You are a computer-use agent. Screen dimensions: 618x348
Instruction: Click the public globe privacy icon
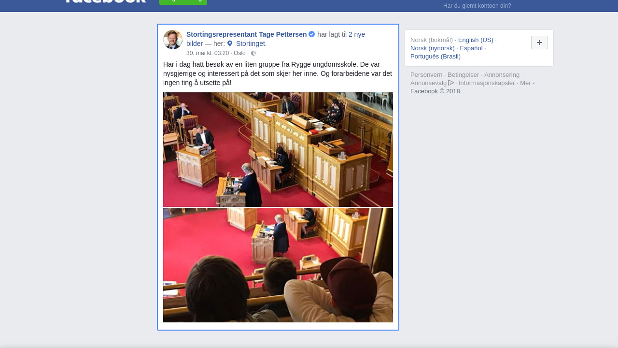point(253,53)
